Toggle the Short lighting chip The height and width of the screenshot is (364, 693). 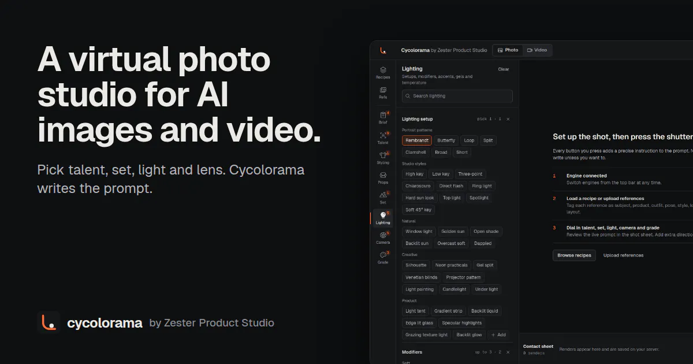(x=462, y=153)
